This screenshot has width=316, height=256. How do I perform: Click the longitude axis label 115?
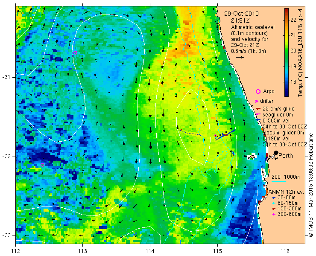(217, 251)
